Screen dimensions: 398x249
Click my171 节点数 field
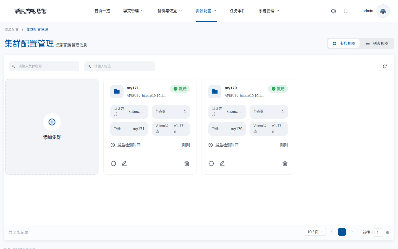[x=171, y=111]
